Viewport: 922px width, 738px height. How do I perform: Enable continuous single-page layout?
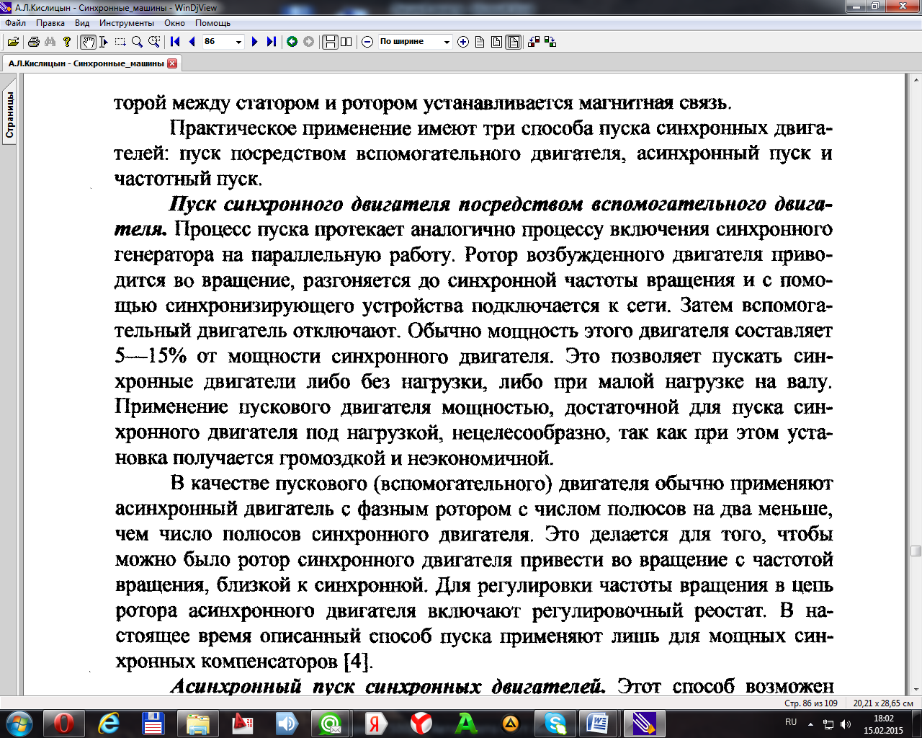pos(330,42)
